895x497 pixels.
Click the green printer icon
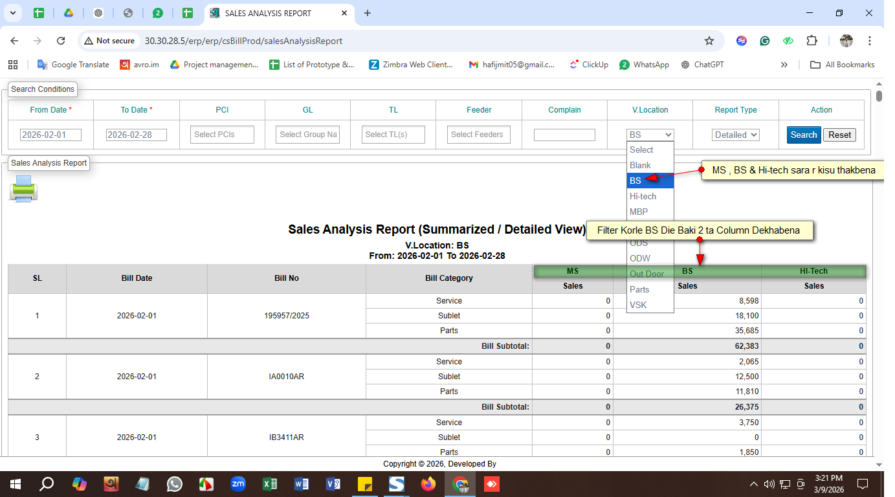23,188
